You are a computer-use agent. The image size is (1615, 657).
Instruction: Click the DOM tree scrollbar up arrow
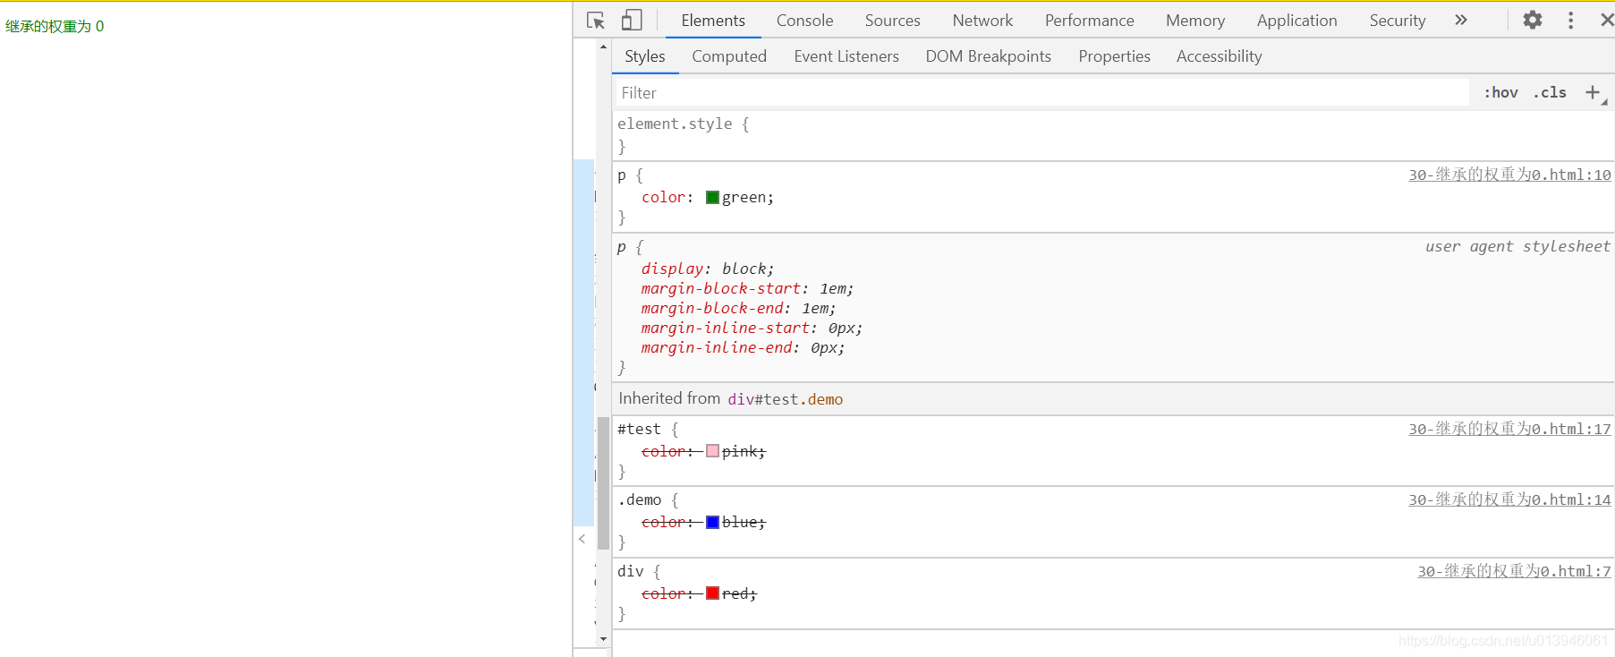click(603, 47)
